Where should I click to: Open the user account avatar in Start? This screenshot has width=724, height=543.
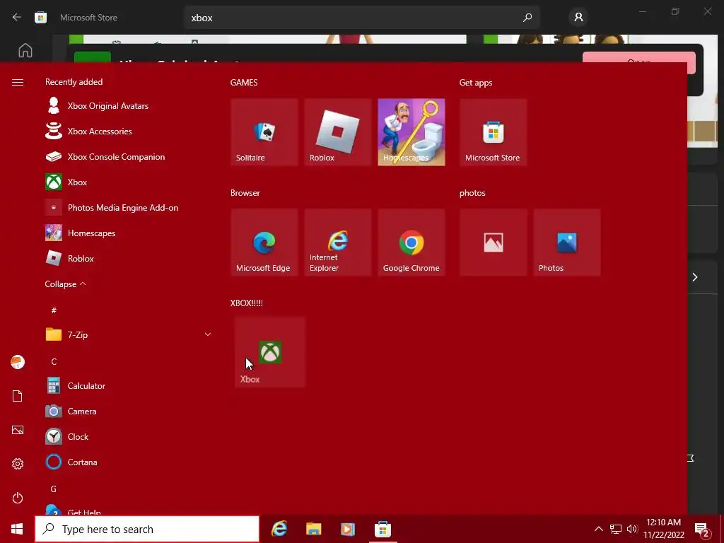(18, 362)
